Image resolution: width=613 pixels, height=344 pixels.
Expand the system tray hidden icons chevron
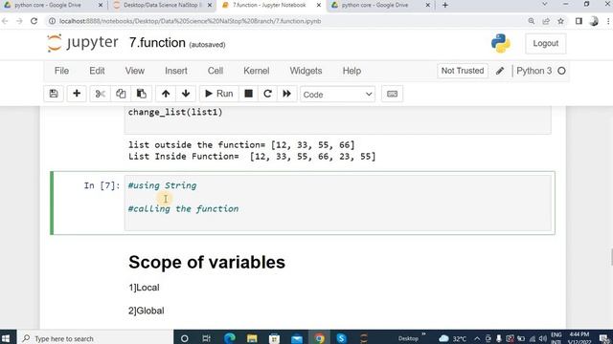tap(477, 338)
